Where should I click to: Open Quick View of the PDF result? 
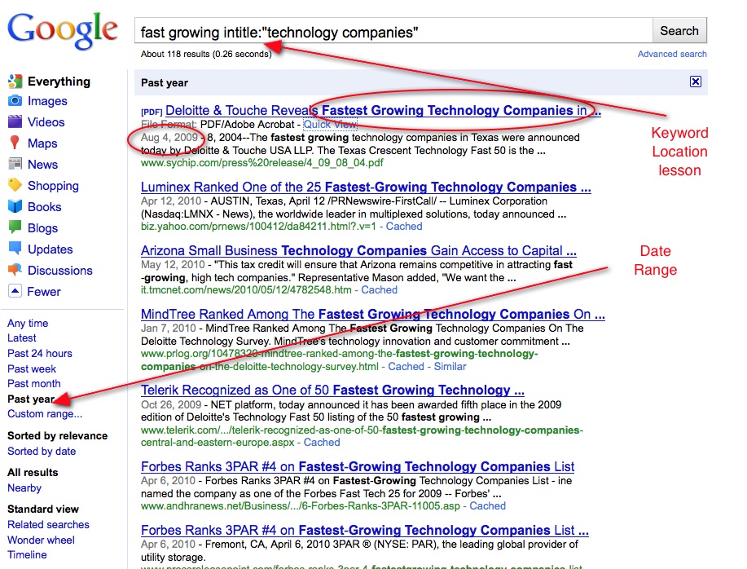pos(330,125)
